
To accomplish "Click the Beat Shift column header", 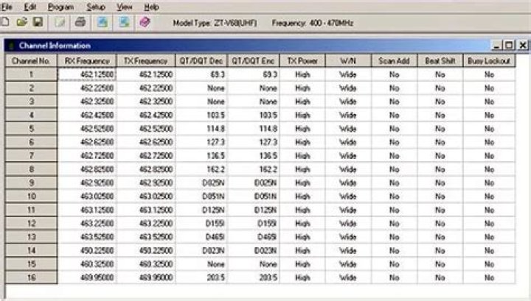I will point(440,61).
